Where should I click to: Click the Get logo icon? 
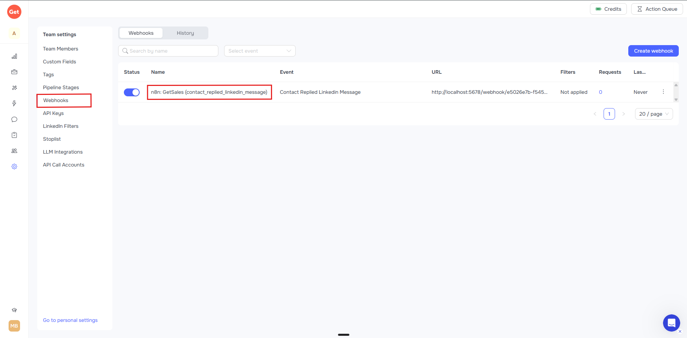tap(14, 12)
